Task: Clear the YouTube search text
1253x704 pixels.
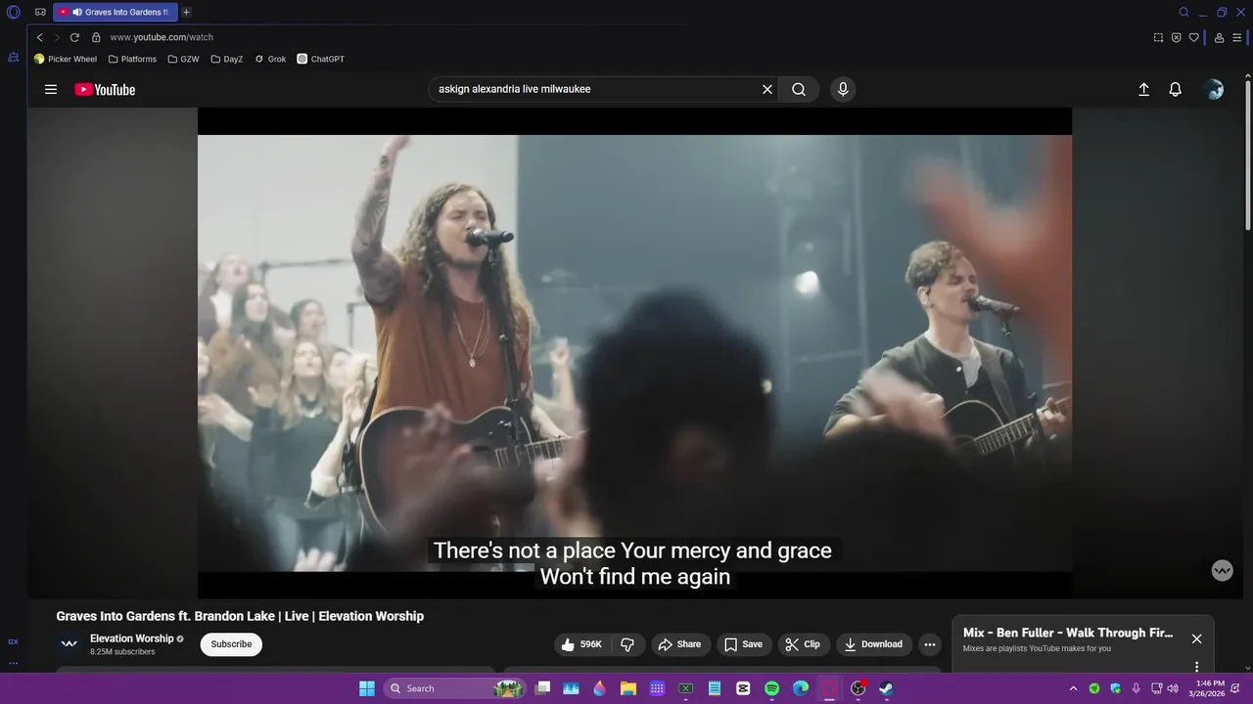Action: click(x=767, y=89)
